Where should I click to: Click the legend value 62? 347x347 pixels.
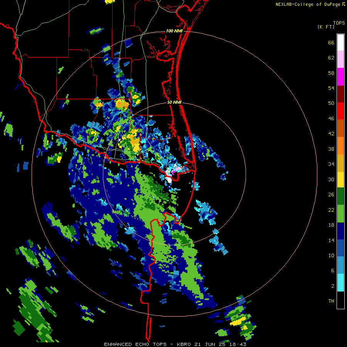[x=331, y=57]
